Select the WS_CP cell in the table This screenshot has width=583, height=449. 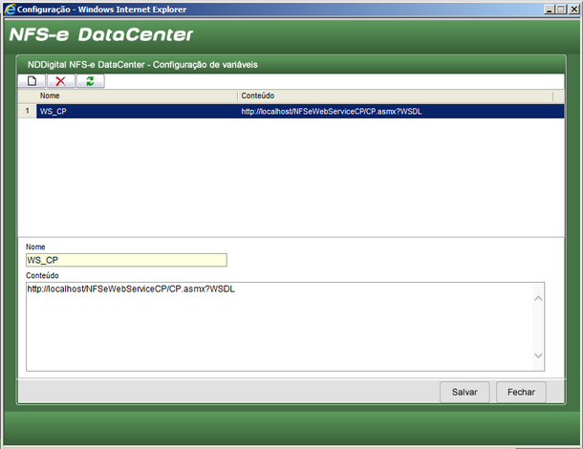coord(137,111)
